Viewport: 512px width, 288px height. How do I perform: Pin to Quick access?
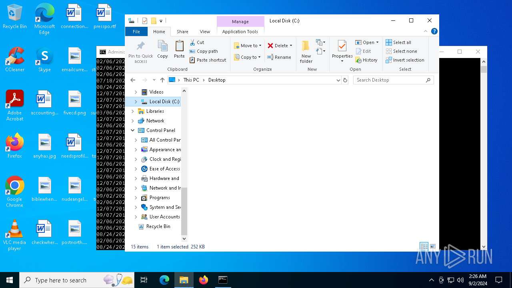click(140, 52)
